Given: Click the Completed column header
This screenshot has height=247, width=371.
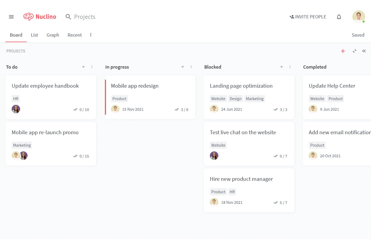Looking at the screenshot, I should coord(315,67).
